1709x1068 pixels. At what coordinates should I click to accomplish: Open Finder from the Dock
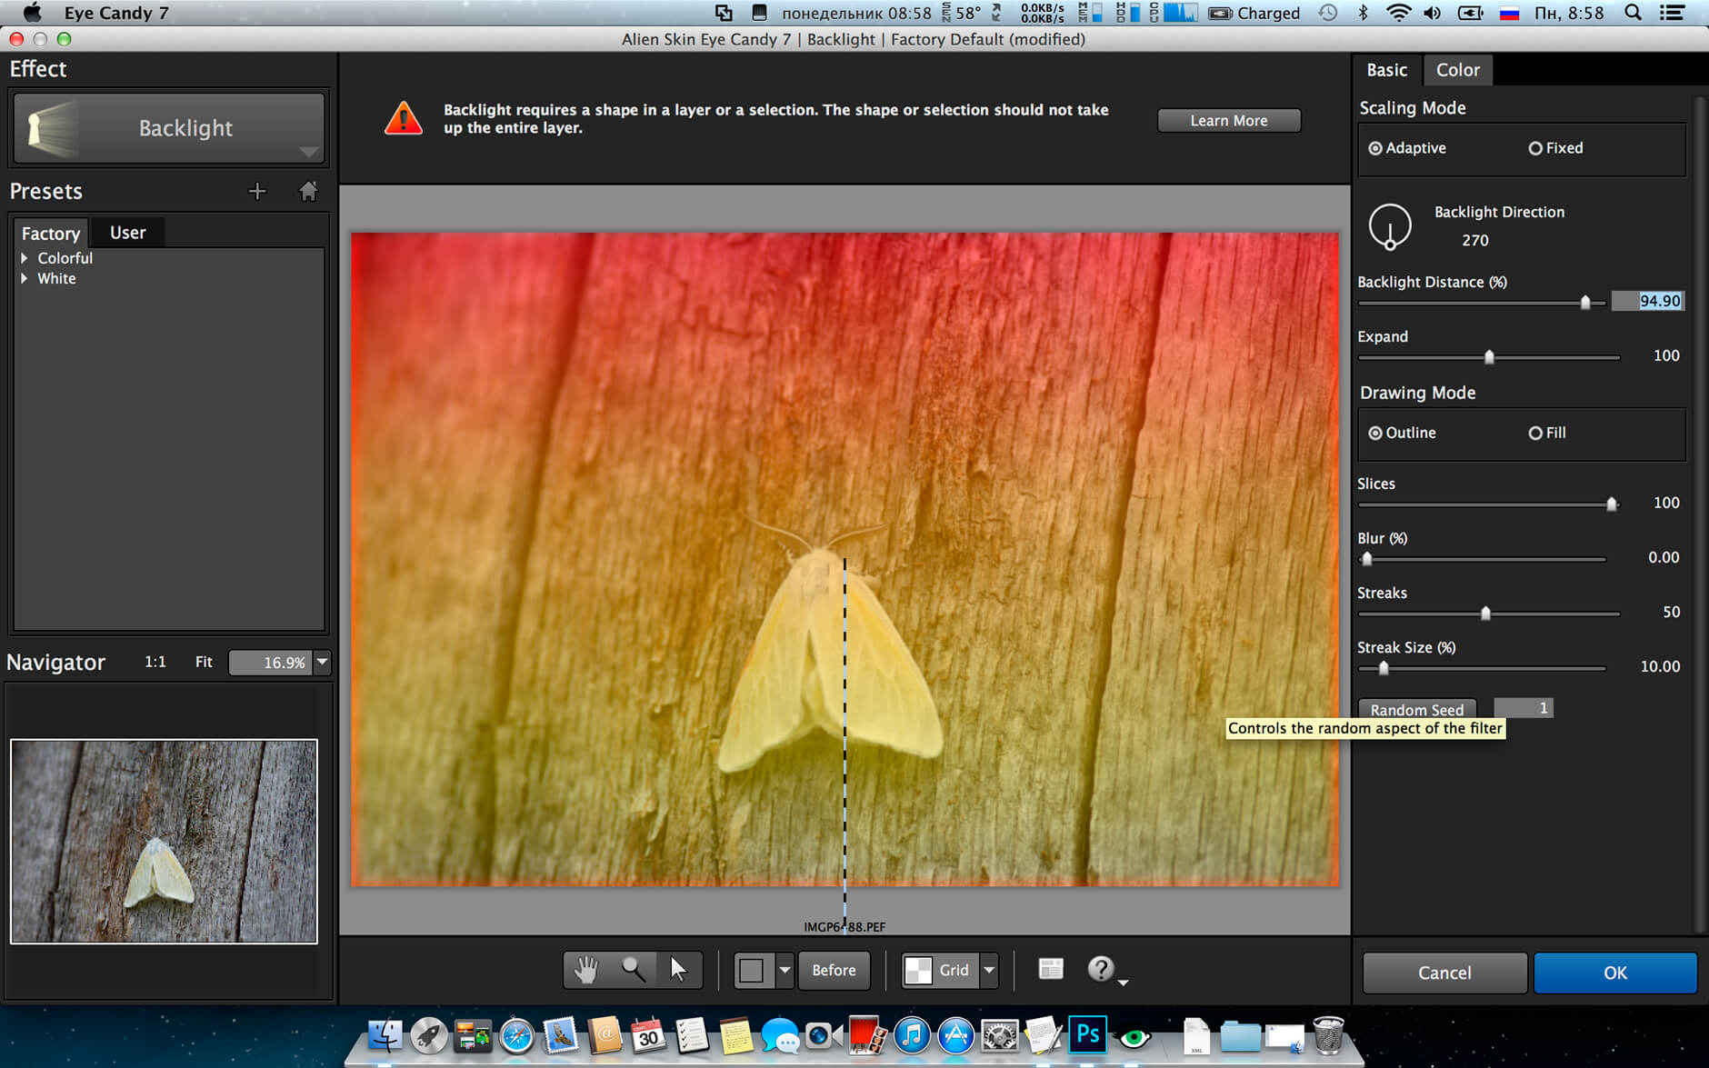pyautogui.click(x=385, y=1035)
